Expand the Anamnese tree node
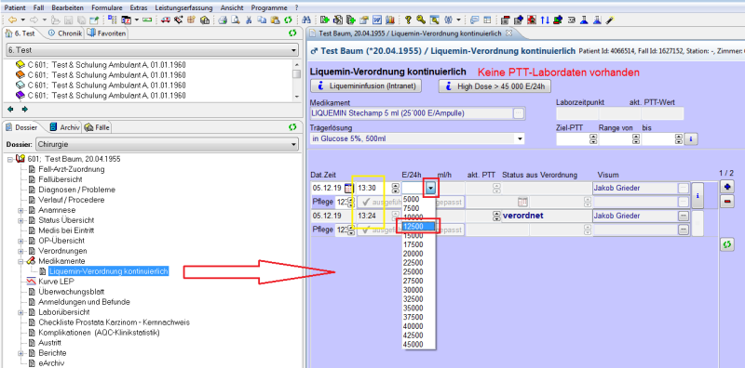This screenshot has width=745, height=368. pyautogui.click(x=20, y=210)
